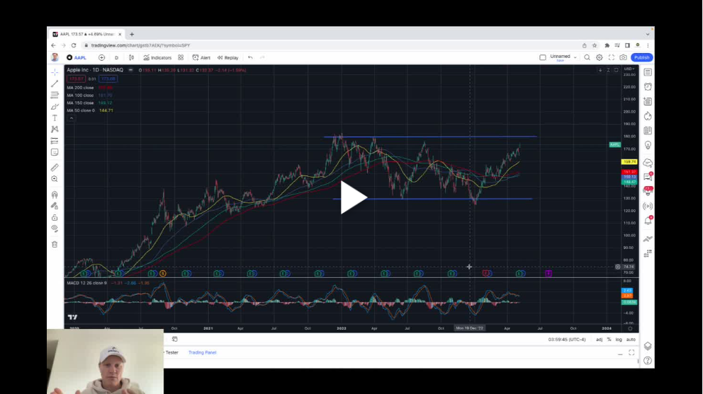Select the MA 50 close indicator legend
Image resolution: width=703 pixels, height=394 pixels.
[x=81, y=110]
